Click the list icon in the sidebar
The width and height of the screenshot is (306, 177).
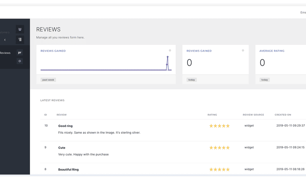20,39
